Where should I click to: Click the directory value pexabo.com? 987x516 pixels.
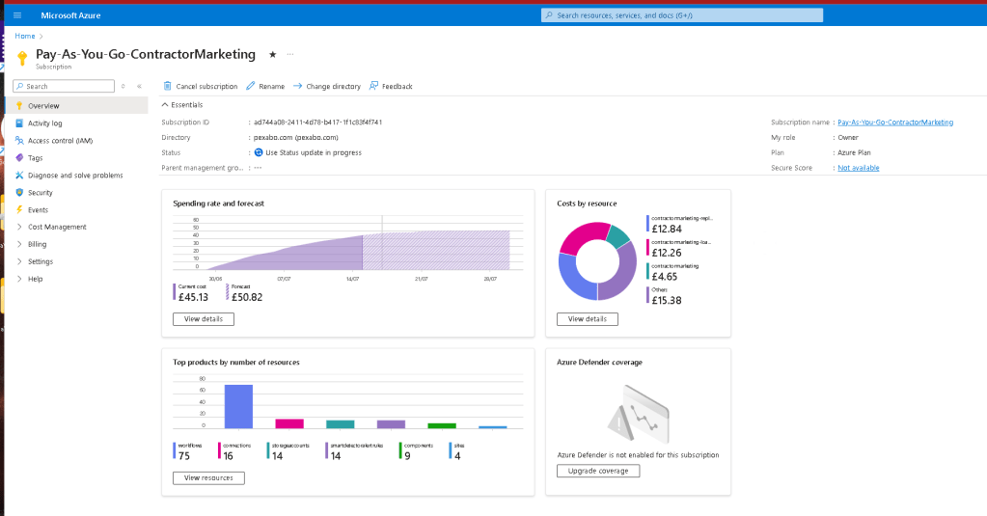(x=296, y=137)
